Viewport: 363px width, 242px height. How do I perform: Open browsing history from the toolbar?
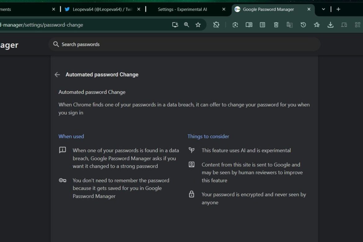coord(303,25)
